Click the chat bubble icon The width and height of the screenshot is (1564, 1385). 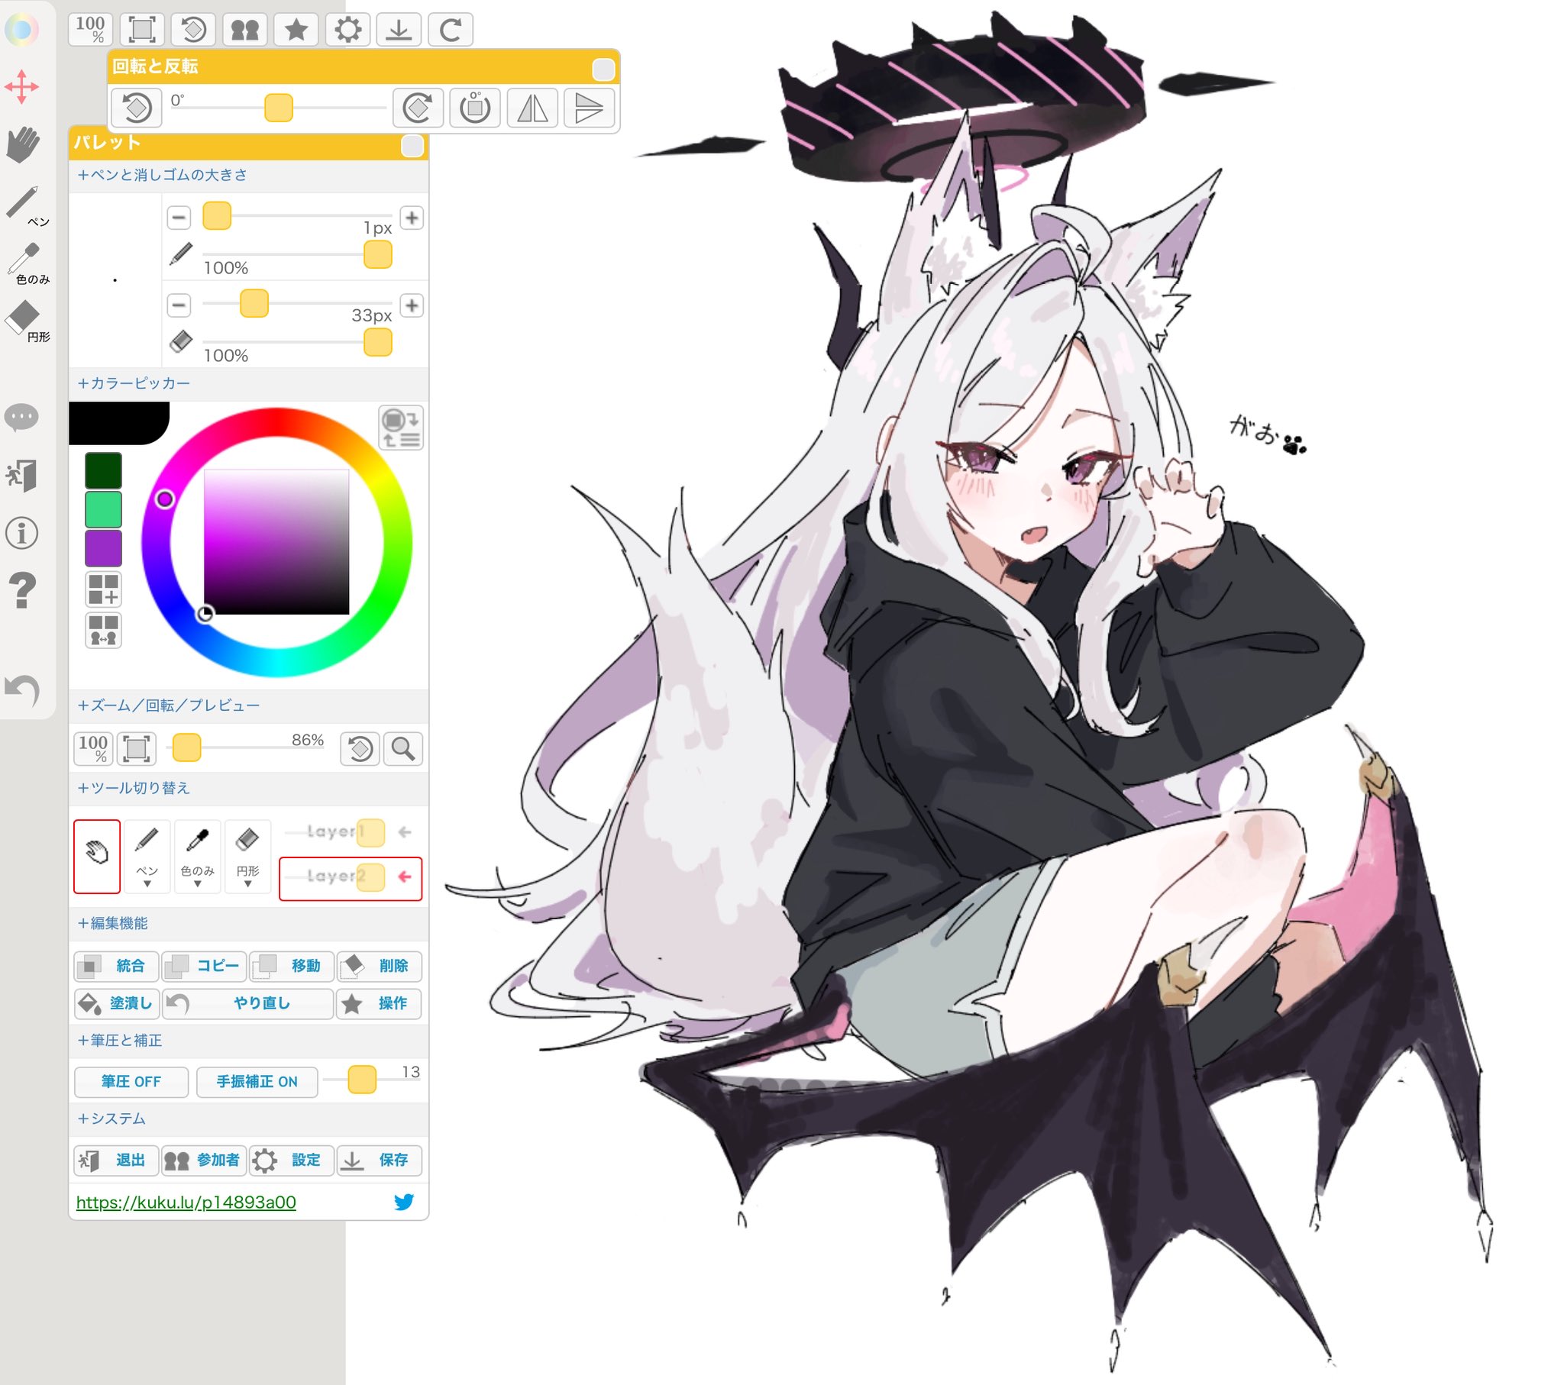coord(21,417)
